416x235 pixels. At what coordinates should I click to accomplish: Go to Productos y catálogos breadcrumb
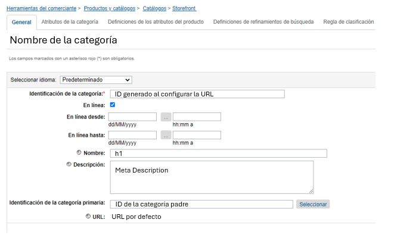[x=110, y=8]
